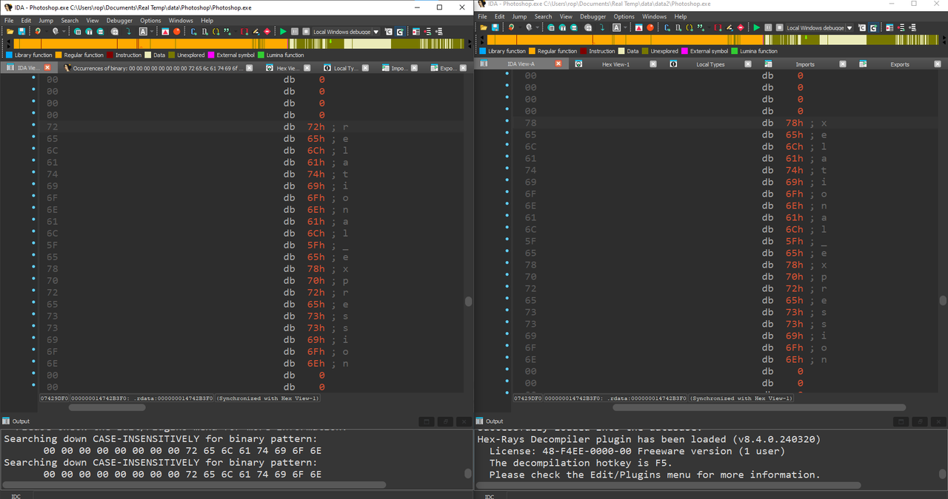Click Save database icon in left IDA window
Image resolution: width=948 pixels, height=499 pixels.
(x=21, y=32)
